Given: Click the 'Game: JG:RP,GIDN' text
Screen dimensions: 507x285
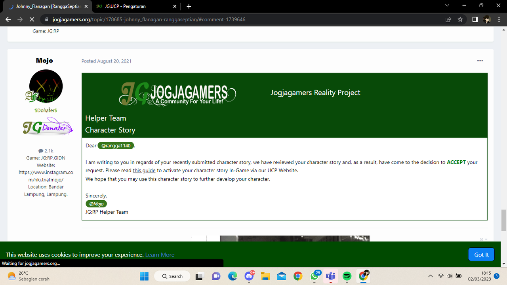Looking at the screenshot, I should pyautogui.click(x=46, y=158).
